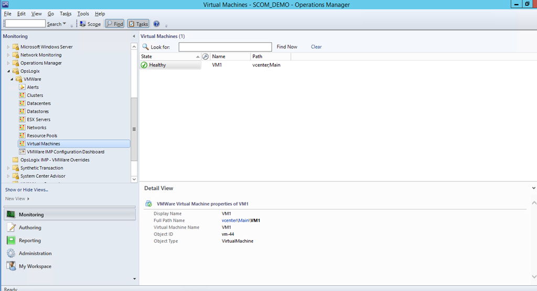Select the ESX Servers view
The height and width of the screenshot is (291, 537).
[x=38, y=120]
